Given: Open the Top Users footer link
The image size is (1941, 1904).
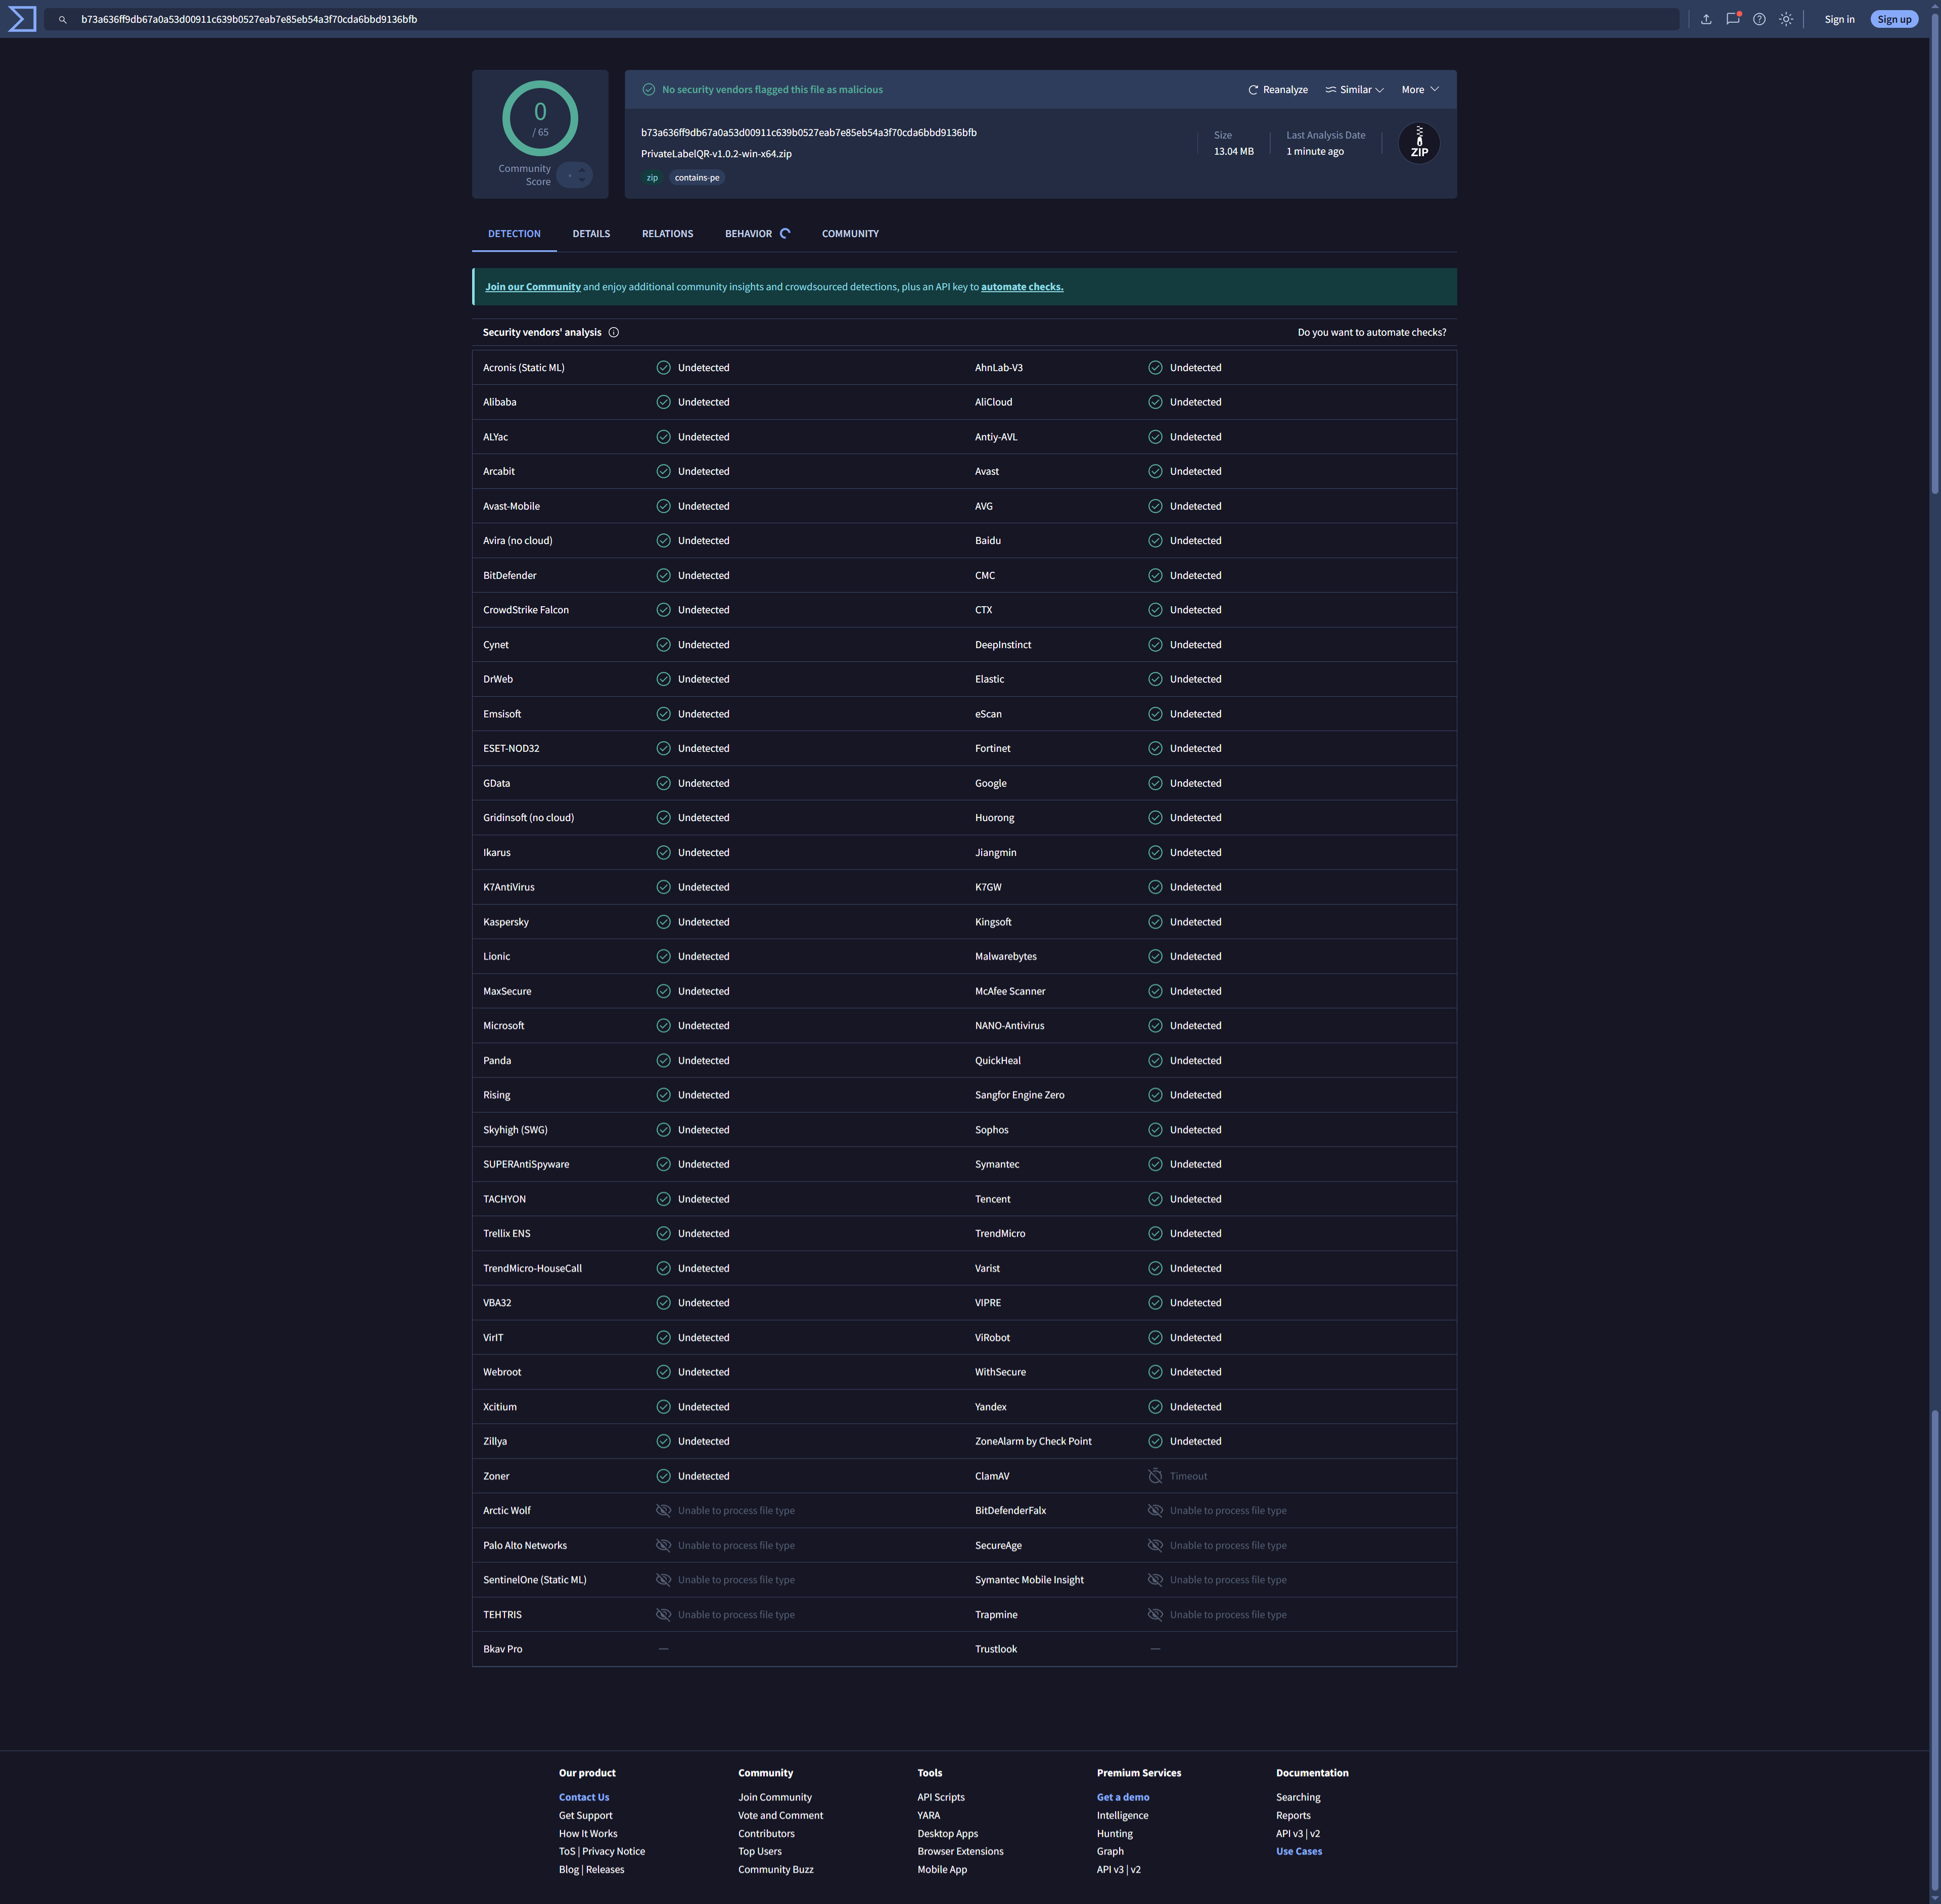Looking at the screenshot, I should (x=760, y=1851).
